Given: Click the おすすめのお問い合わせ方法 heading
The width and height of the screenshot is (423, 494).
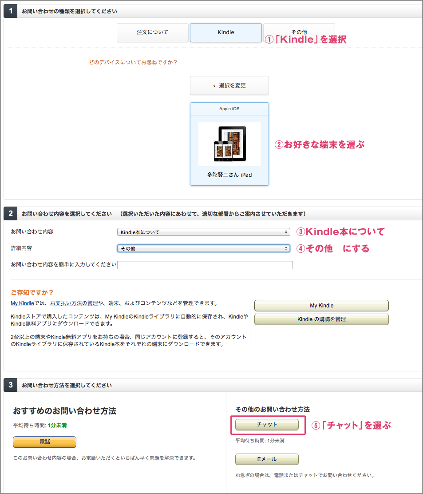Looking at the screenshot, I should click(65, 411).
